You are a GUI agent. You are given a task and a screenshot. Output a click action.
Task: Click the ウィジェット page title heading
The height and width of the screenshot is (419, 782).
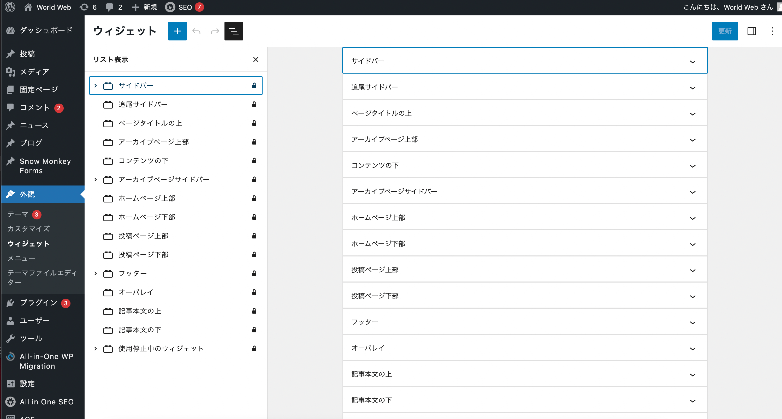coord(125,31)
